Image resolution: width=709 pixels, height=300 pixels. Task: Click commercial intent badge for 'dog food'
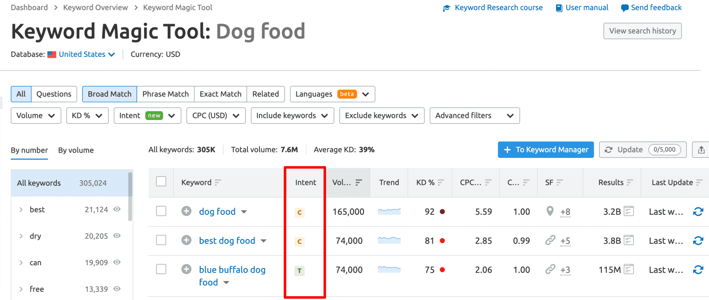click(299, 212)
